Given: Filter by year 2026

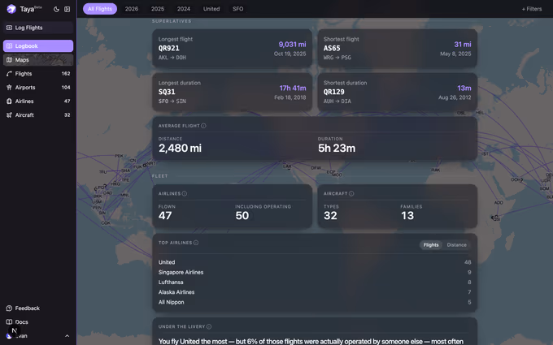Looking at the screenshot, I should (x=132, y=9).
